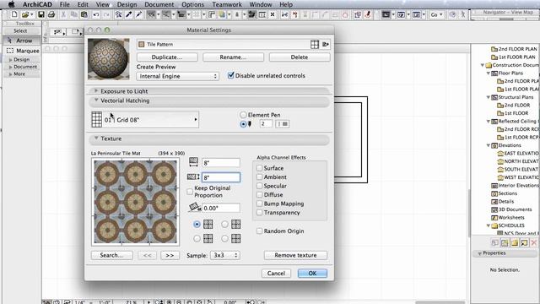This screenshot has height=304, width=540.
Task: Open the Teamwork menu
Action: click(x=227, y=4)
